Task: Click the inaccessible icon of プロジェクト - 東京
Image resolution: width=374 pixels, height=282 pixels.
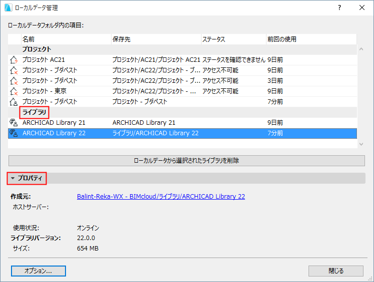Action: 13,91
